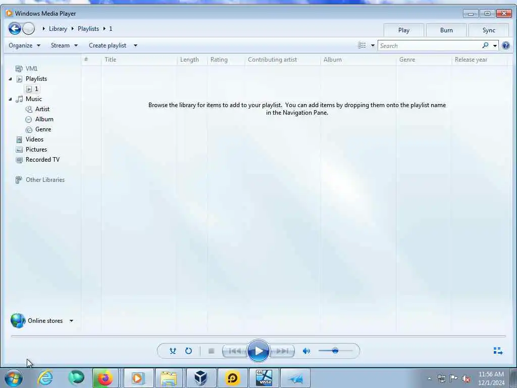Screen dimensions: 517x388
Task: Show hidden system tray icons arrow
Action: [x=429, y=378]
